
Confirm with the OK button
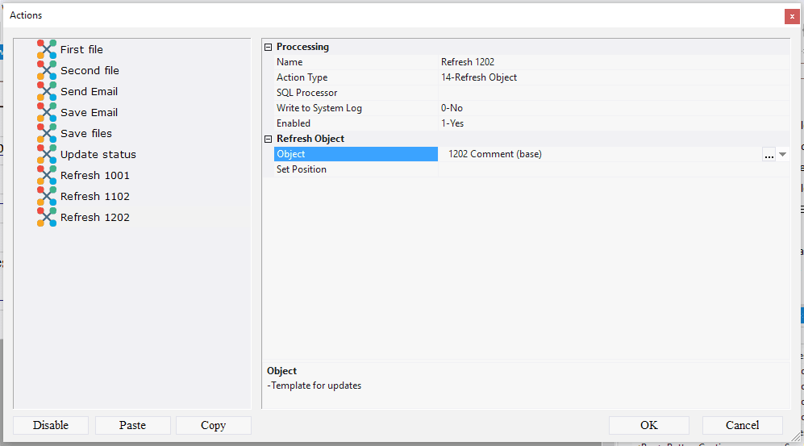click(648, 425)
